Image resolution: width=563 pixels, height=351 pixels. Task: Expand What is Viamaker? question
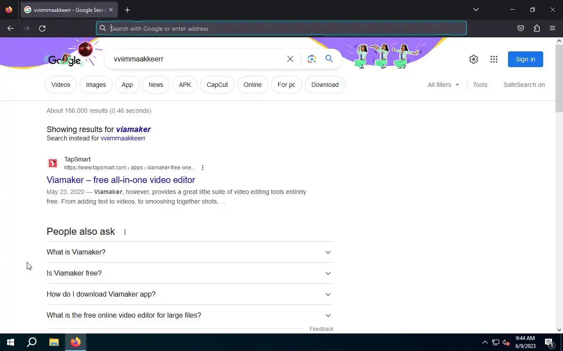(x=190, y=252)
